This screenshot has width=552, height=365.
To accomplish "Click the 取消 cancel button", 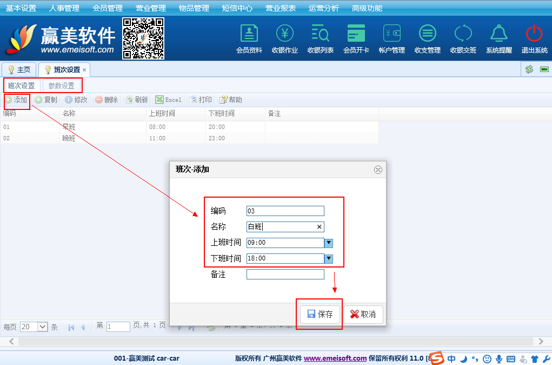I will [x=363, y=315].
